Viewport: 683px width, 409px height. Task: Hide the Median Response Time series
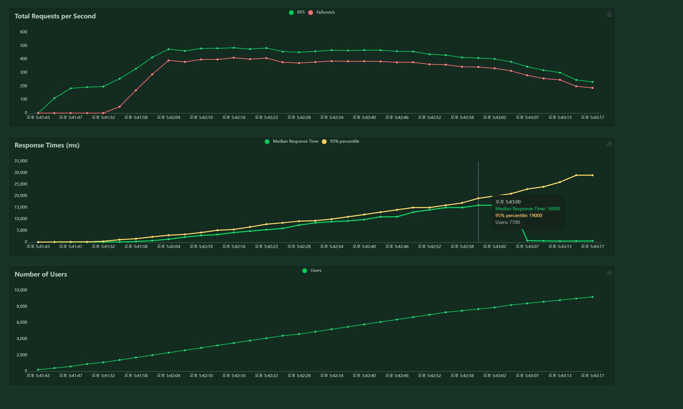(x=295, y=141)
